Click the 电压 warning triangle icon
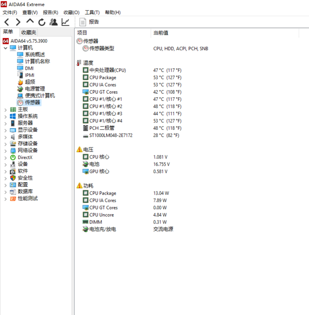The height and width of the screenshot is (315, 309). pos(79,149)
